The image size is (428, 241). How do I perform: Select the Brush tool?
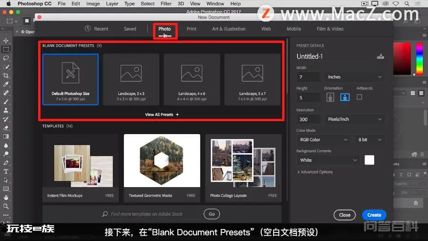(6, 102)
